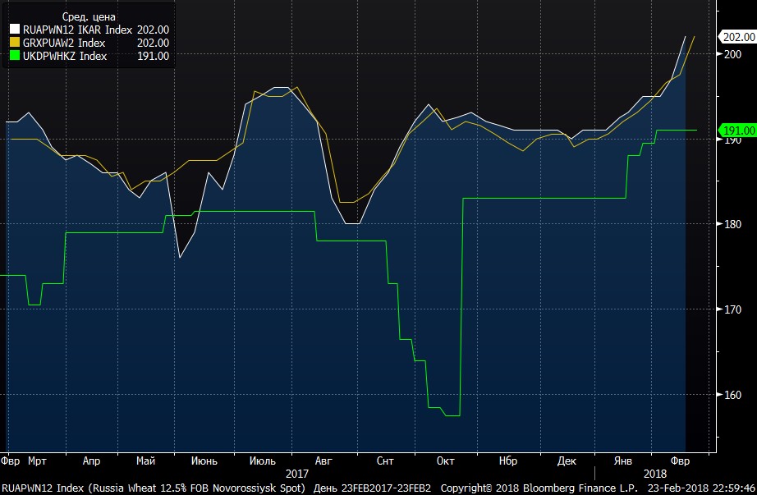This screenshot has width=757, height=495.
Task: Click the 'Июнь' month label on the time axis
Action: point(204,461)
